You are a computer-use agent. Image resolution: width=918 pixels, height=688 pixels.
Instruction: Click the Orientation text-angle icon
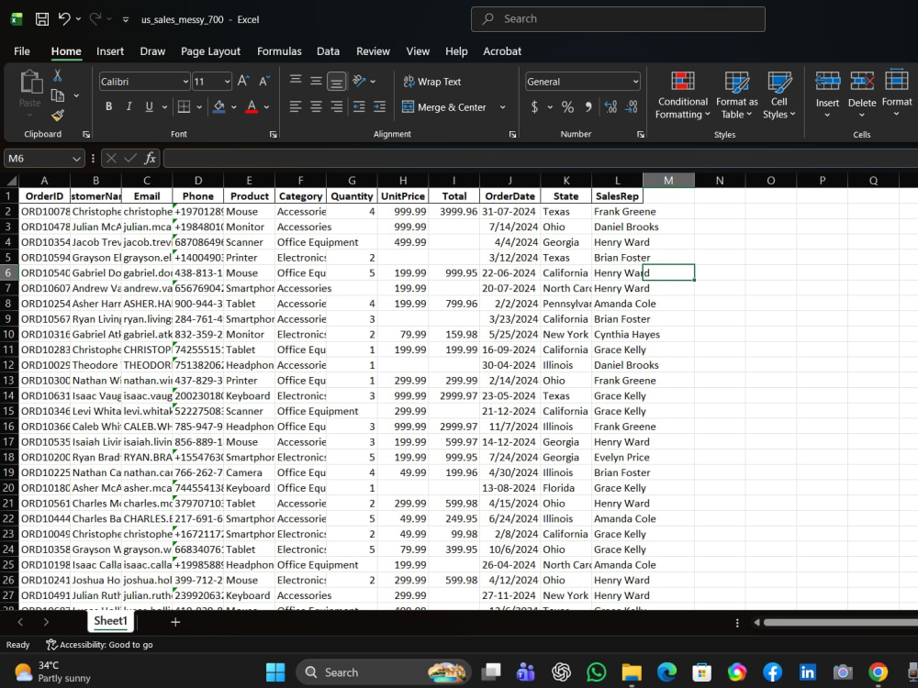coord(360,81)
